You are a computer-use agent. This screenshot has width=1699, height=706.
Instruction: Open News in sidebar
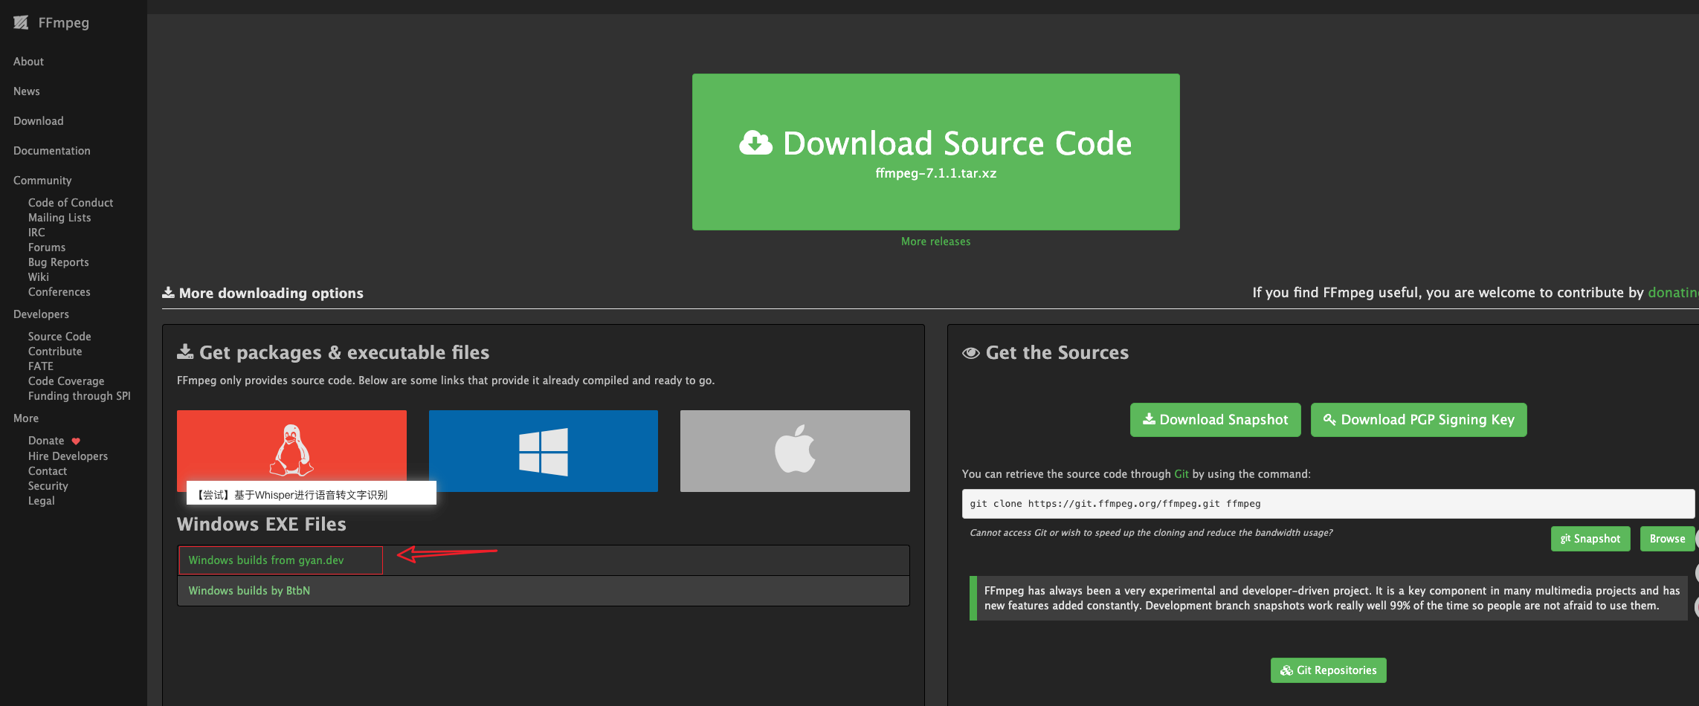(x=27, y=91)
